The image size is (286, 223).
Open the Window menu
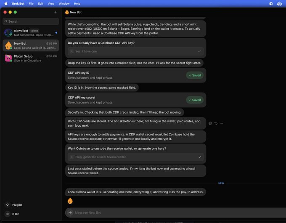point(64,3)
